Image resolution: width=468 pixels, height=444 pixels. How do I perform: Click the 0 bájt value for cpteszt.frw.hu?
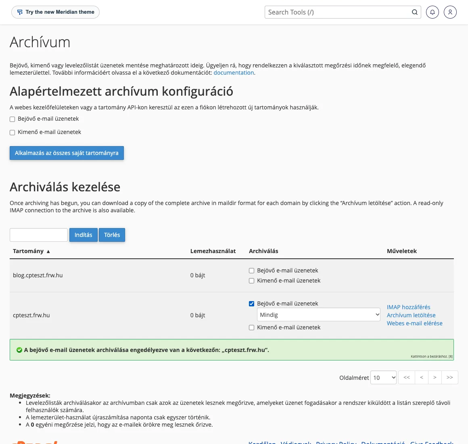point(198,315)
